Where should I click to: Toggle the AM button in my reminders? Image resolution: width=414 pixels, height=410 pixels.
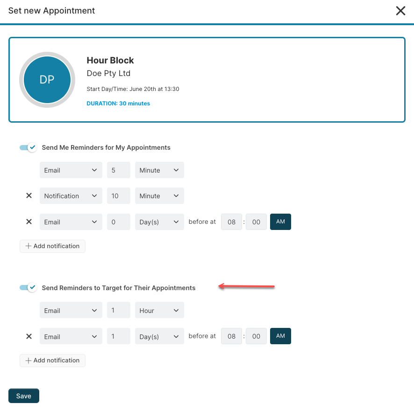point(280,222)
